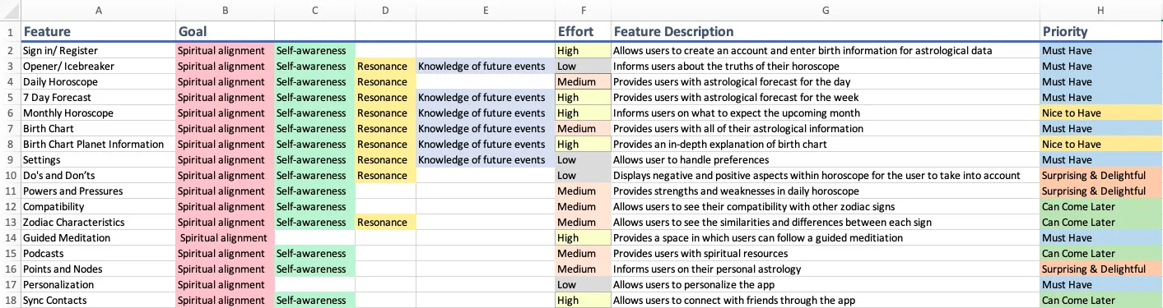1163x308 pixels.
Task: Click 'Surprising & Delightful' in Points and Nodes row
Action: point(1101,269)
